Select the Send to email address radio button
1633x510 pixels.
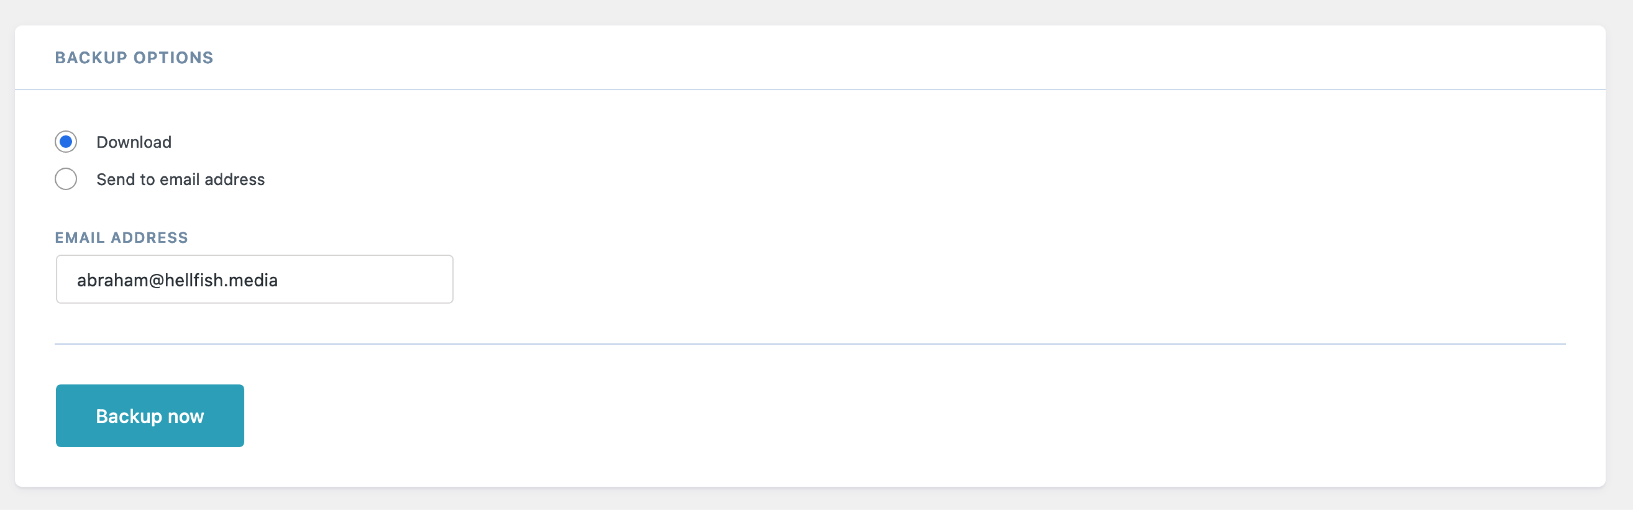pos(66,179)
